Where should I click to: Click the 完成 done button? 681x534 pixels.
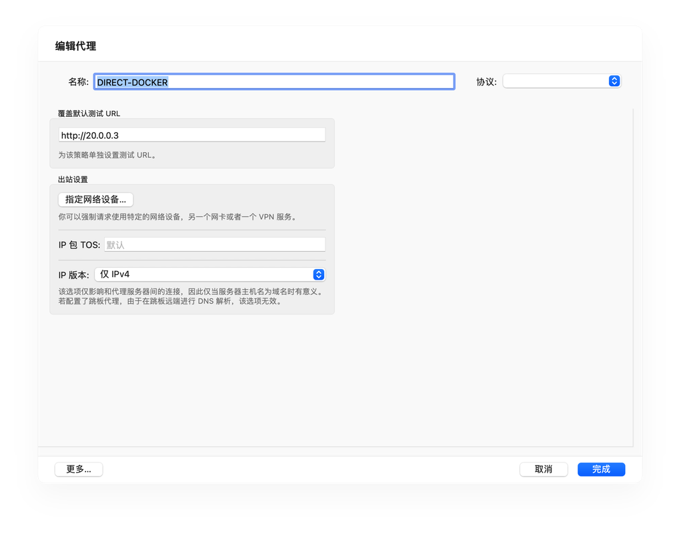[x=601, y=469]
